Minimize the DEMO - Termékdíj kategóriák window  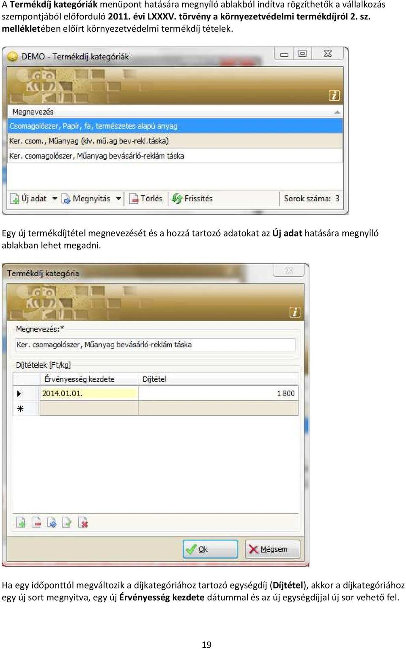click(284, 54)
